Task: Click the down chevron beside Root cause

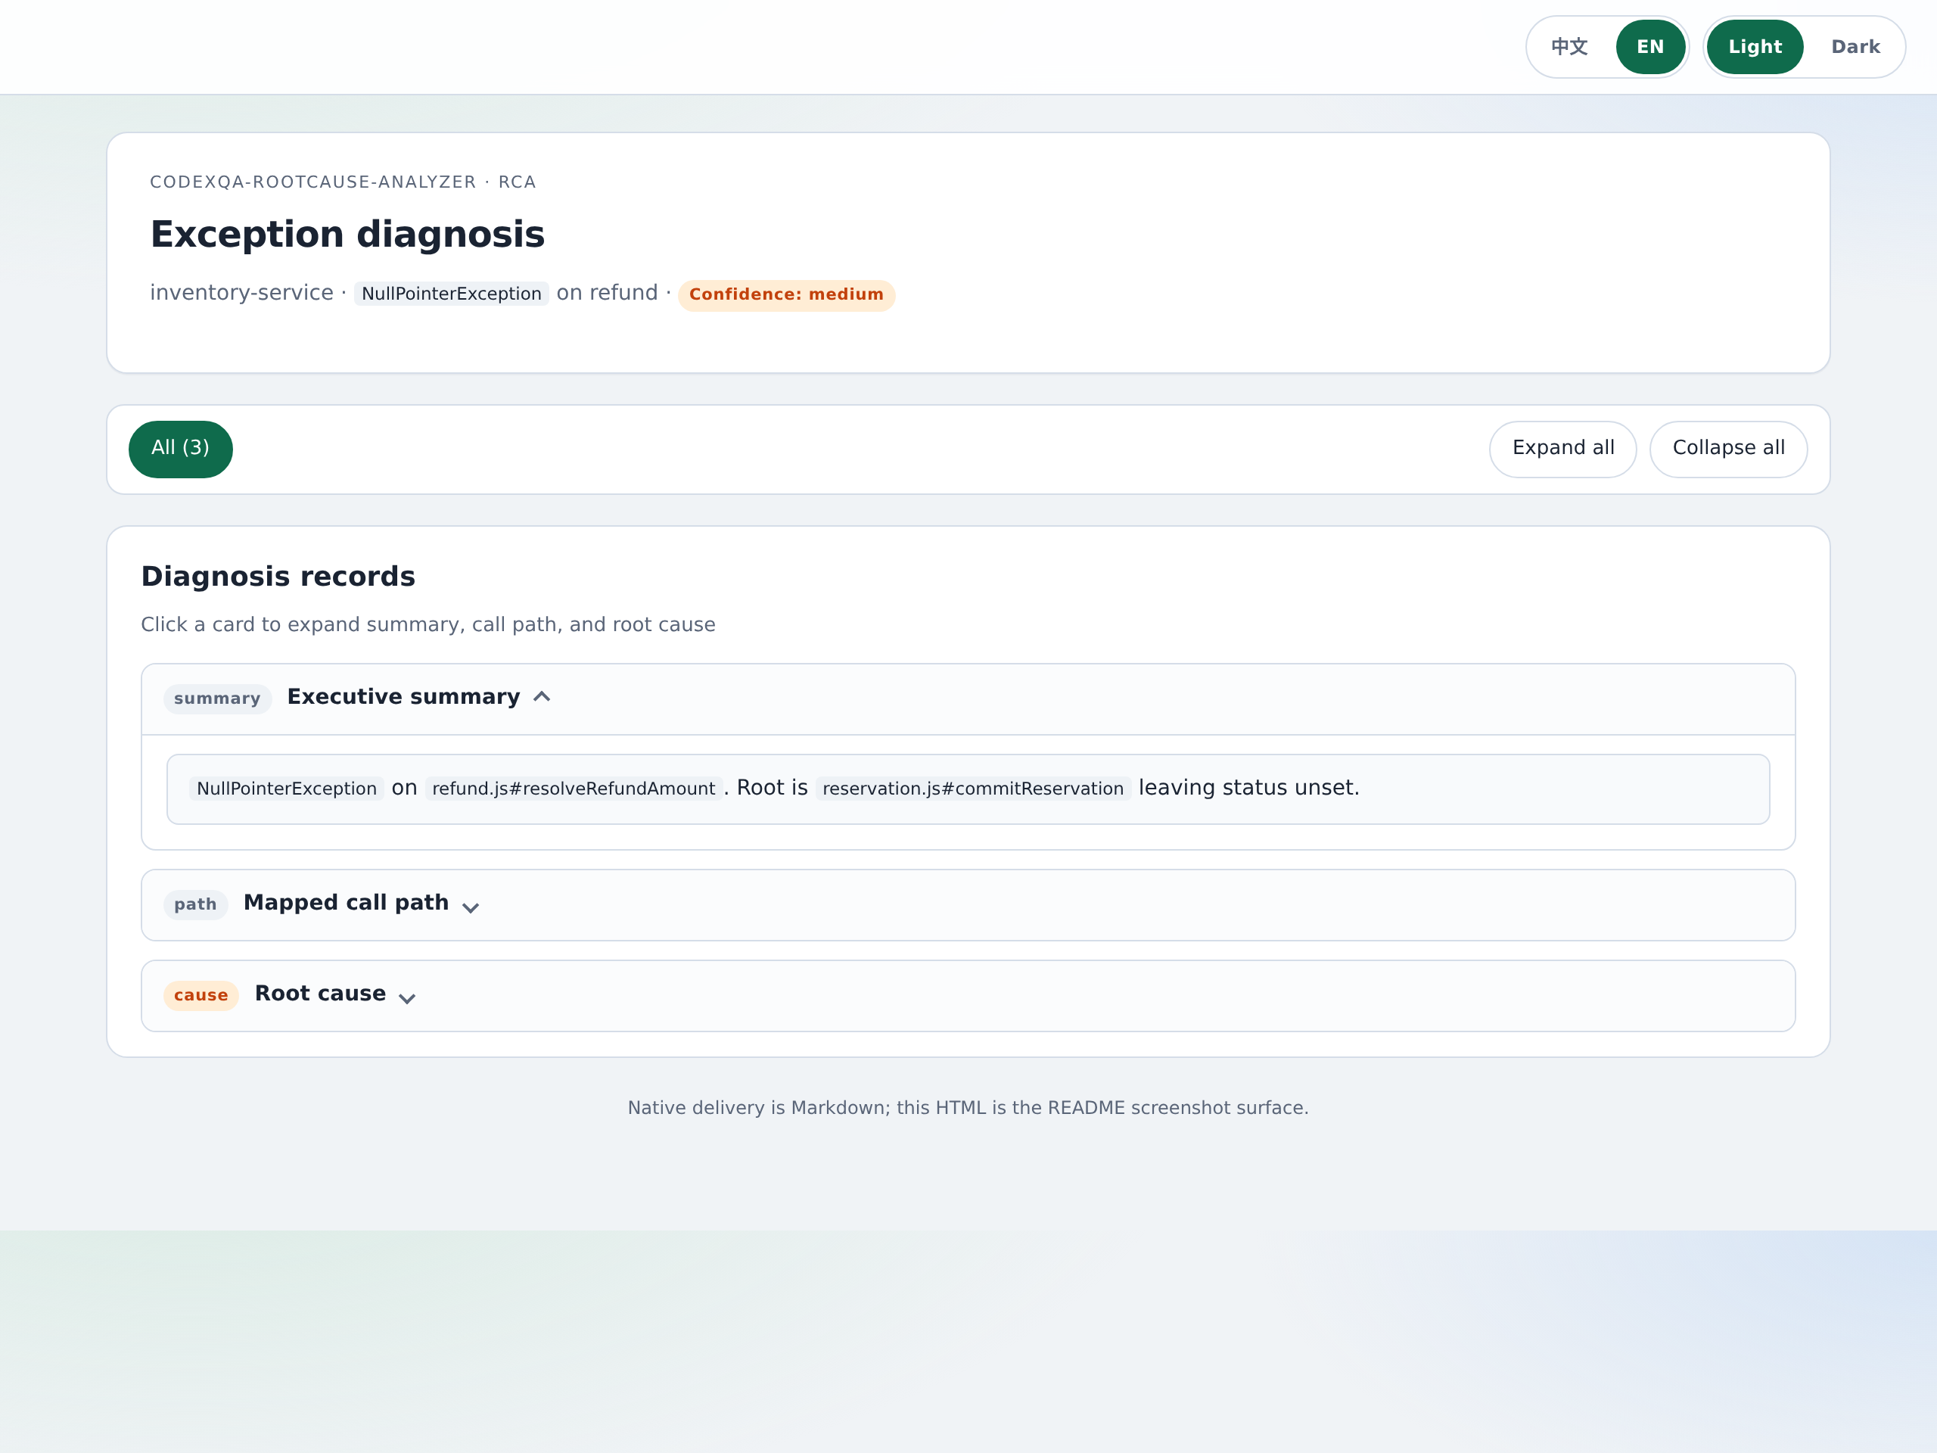Action: [x=407, y=997]
